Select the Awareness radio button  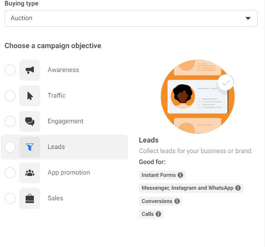(x=10, y=70)
